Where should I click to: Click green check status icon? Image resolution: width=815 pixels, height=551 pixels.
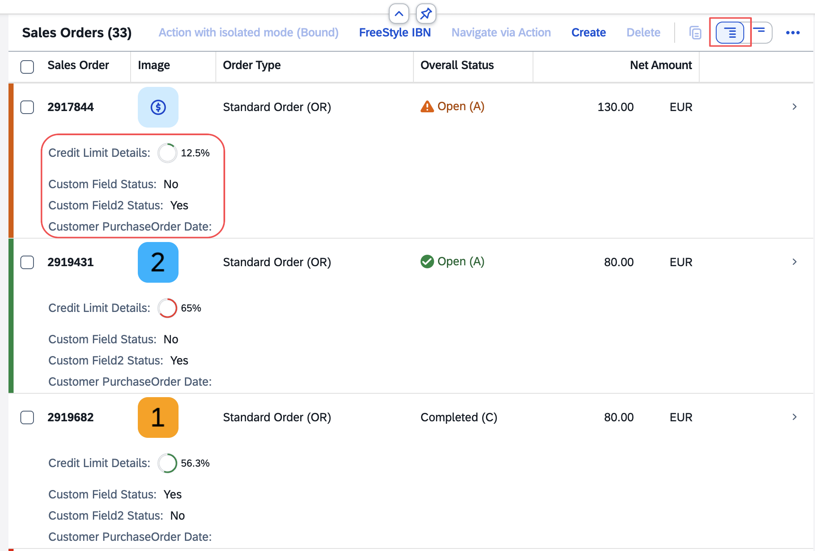pos(427,262)
